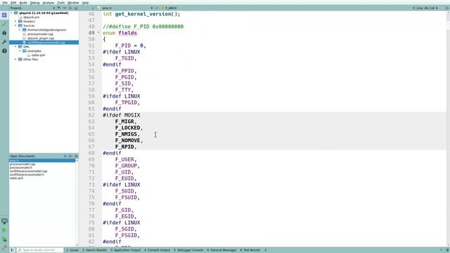This screenshot has width=450, height=253.
Task: Open Help mode question mark icon
Action: coord(4,51)
